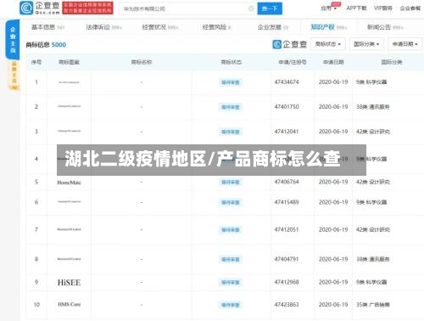Click status badge for trademark 47404791
424x321 pixels.
(231, 260)
